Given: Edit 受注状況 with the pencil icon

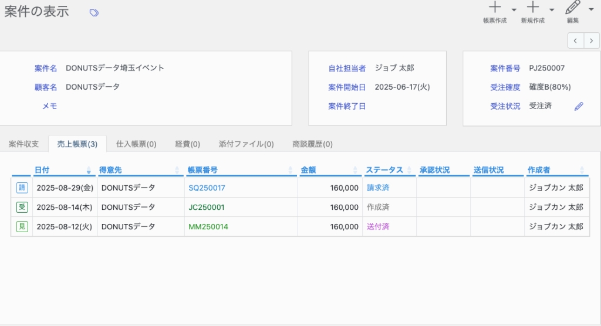Looking at the screenshot, I should pos(579,106).
